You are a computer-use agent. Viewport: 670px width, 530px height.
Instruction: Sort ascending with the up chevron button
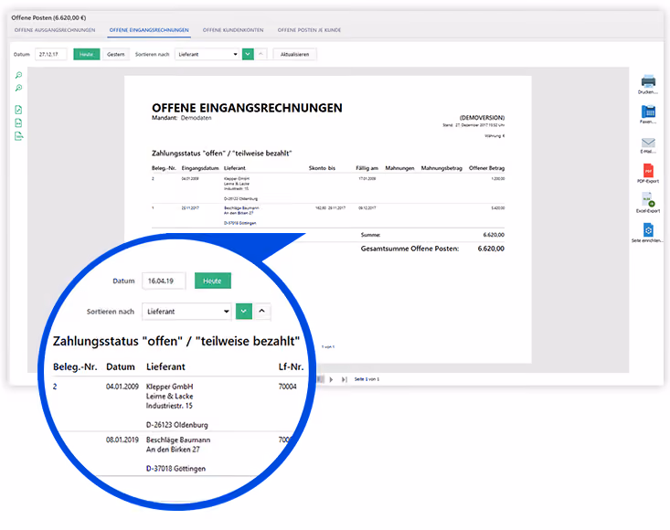tap(261, 54)
